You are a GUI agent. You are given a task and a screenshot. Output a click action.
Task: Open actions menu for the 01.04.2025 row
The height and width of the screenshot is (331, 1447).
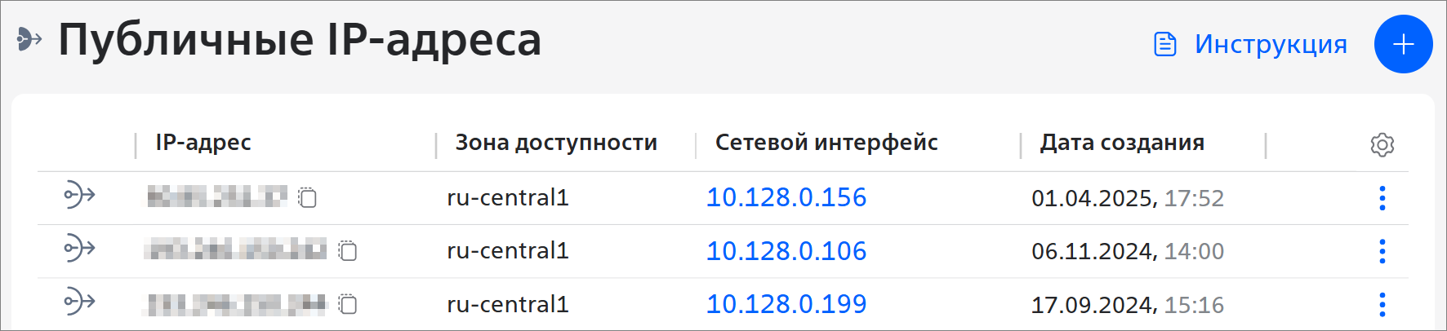click(x=1382, y=198)
